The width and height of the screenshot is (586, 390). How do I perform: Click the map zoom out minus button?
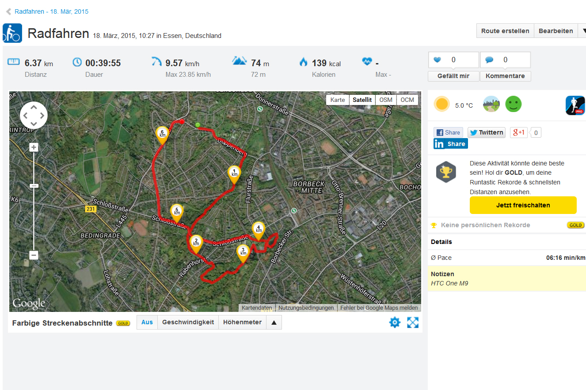coord(34,255)
